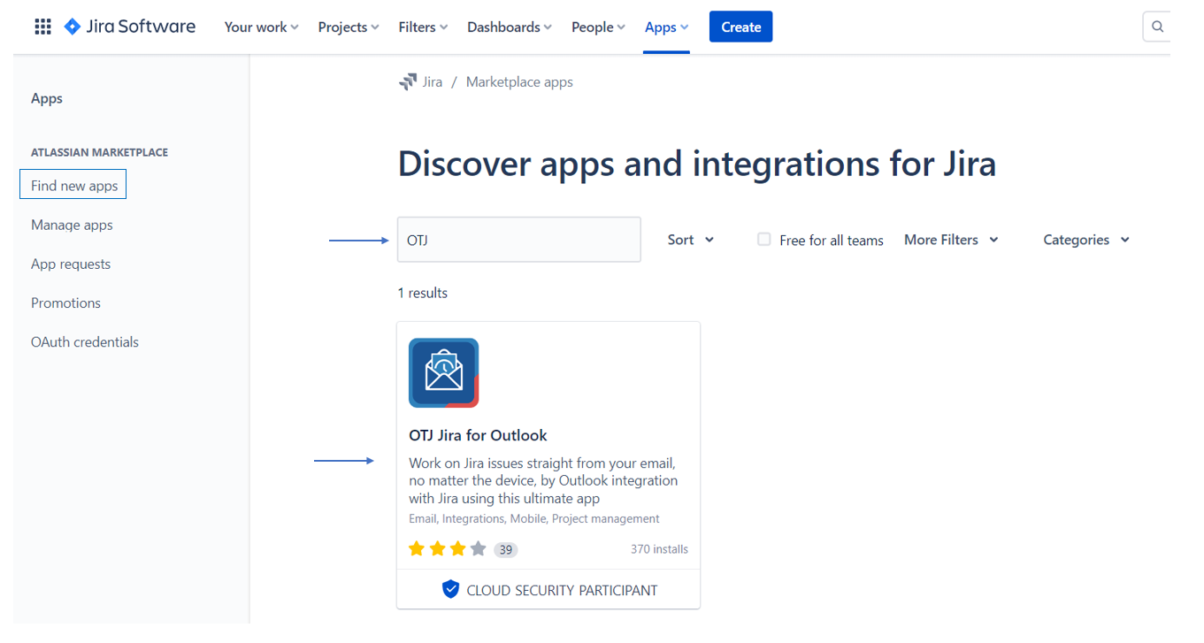Click the Jira breadcrumb icon
Screen dimensions: 1204x643
point(407,82)
